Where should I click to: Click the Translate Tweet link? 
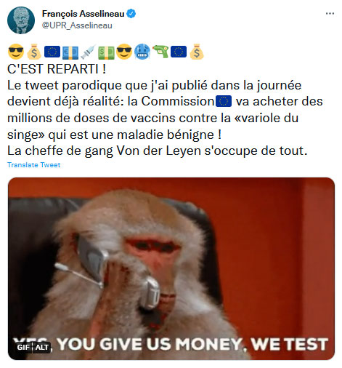point(34,165)
